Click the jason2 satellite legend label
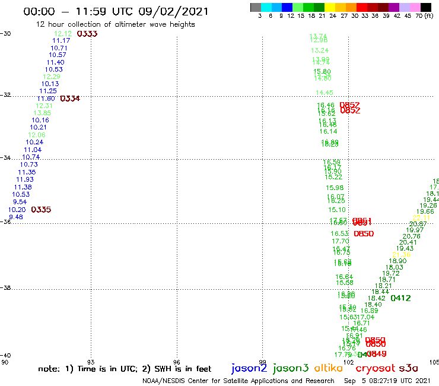Screen dimensions: 439x386 click(249, 369)
